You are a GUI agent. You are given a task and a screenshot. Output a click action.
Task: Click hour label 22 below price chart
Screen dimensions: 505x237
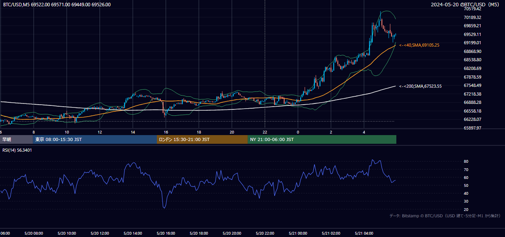click(265, 132)
